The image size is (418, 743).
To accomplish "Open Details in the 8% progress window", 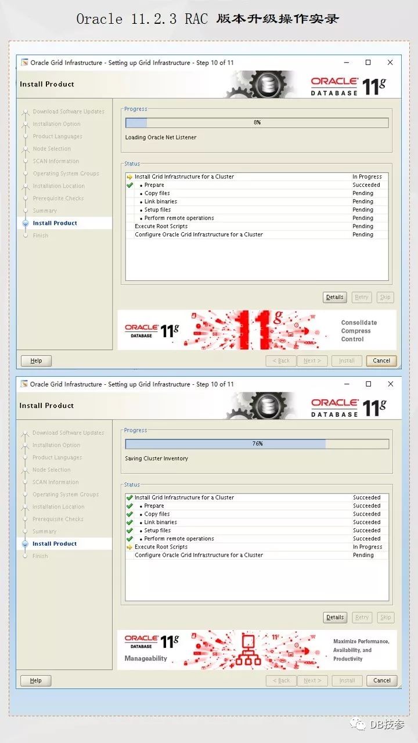I will click(x=335, y=297).
